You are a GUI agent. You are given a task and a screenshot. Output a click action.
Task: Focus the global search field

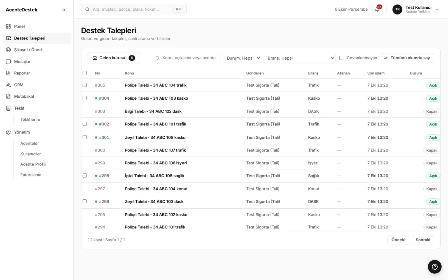pos(134,9)
